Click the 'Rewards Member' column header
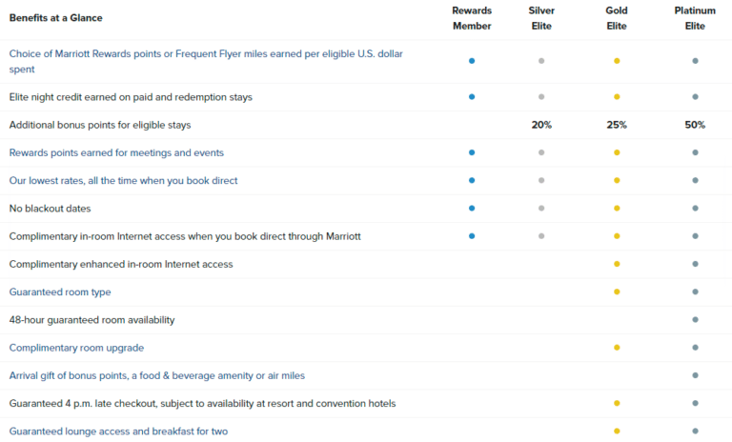The height and width of the screenshot is (442, 732). click(x=472, y=17)
